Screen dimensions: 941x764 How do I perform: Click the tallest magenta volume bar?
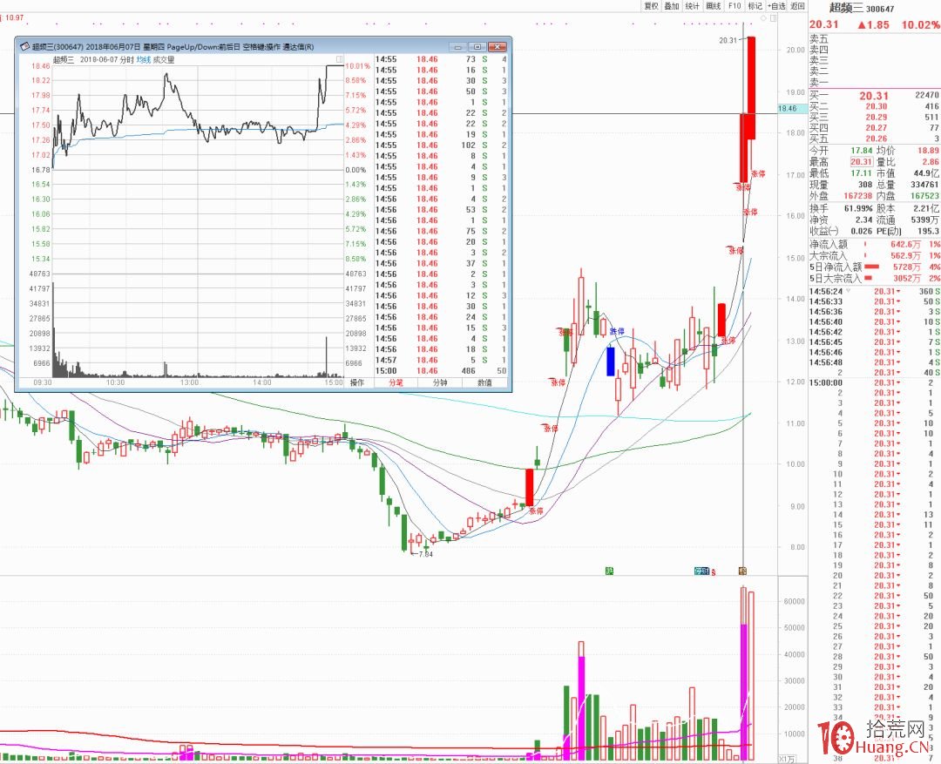(744, 693)
